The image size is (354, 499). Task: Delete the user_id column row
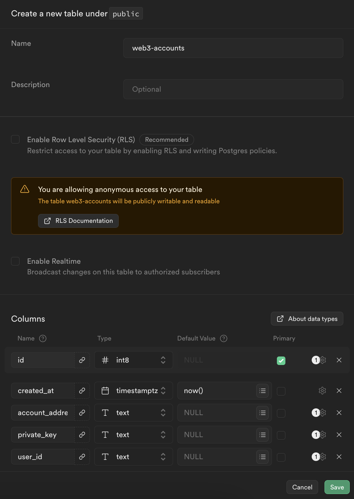pyautogui.click(x=339, y=457)
